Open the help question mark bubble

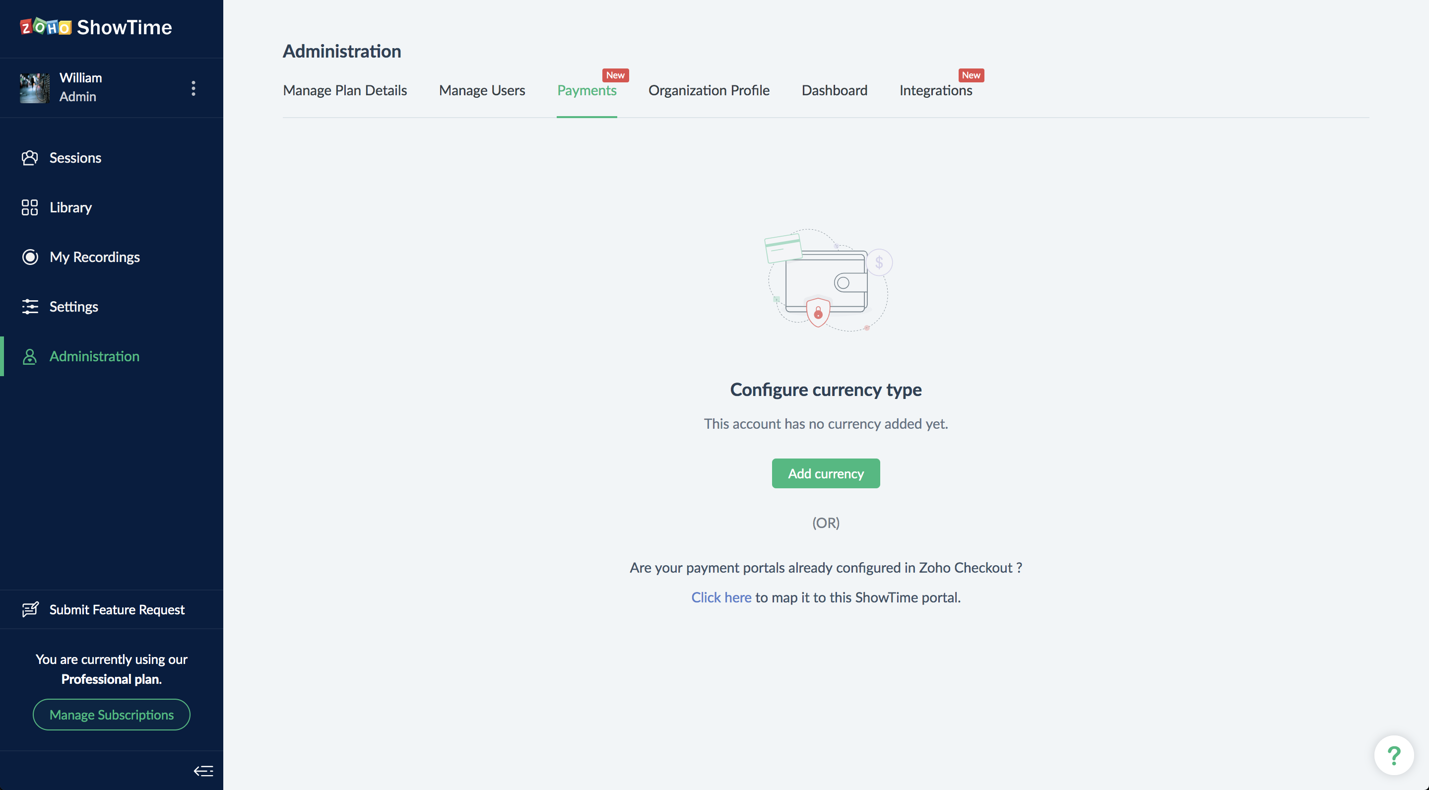pos(1393,755)
